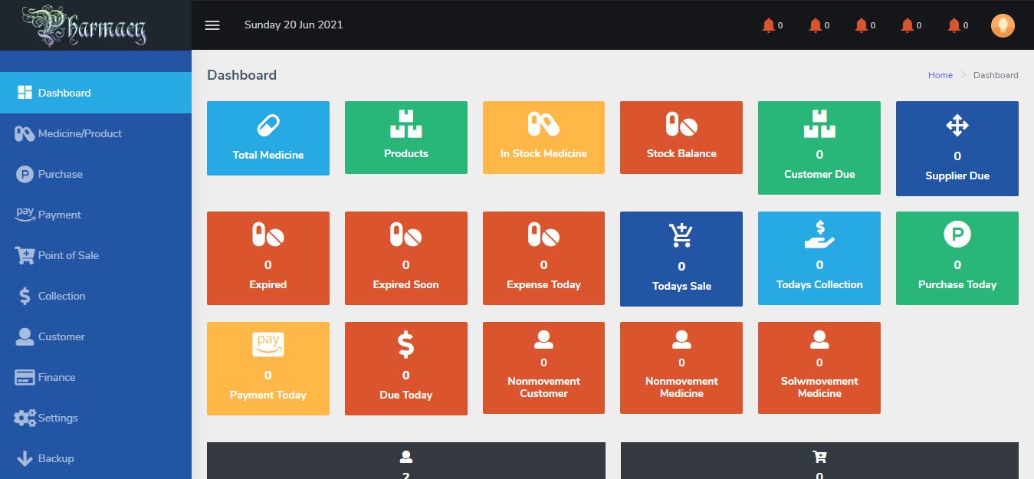The height and width of the screenshot is (479, 1034).
Task: Click the move arrows icon on Supplier Due
Action: [x=957, y=125]
